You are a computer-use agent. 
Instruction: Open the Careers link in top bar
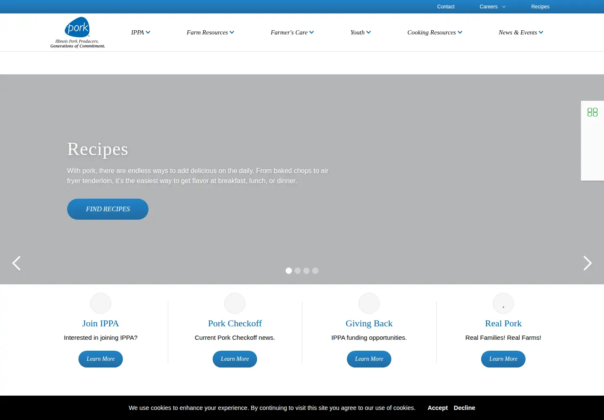(x=489, y=7)
